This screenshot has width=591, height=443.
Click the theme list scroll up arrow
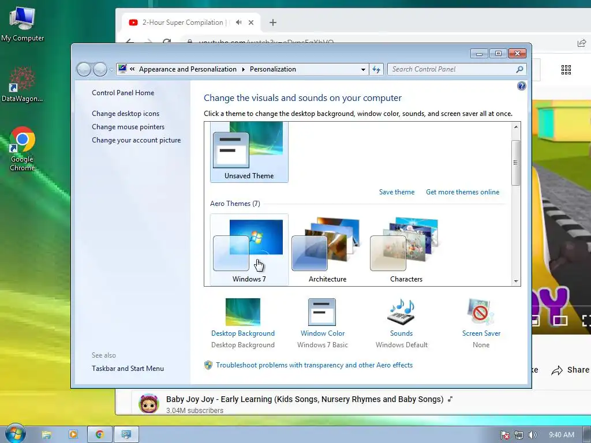[516, 127]
